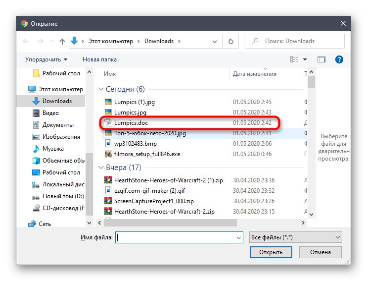Click WinRAR icon of 'HearthStone-Heroes-of-Warcraft-2.zip'
This screenshot has height=281, width=367.
coord(108,211)
